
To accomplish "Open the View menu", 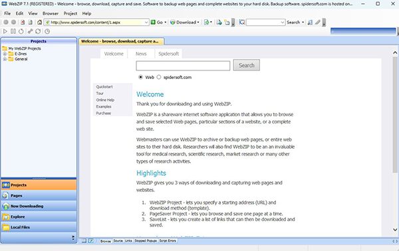I will tap(33, 13).
